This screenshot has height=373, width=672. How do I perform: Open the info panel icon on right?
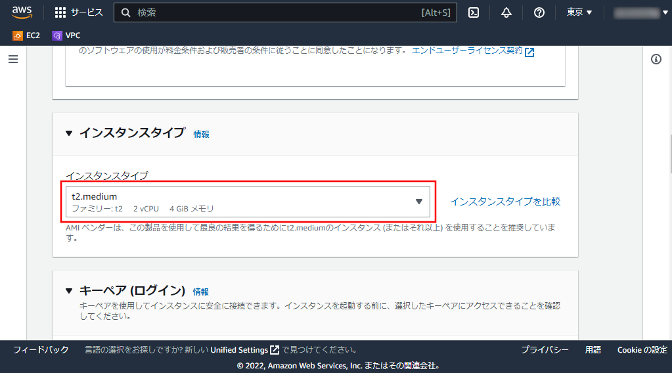(x=656, y=59)
